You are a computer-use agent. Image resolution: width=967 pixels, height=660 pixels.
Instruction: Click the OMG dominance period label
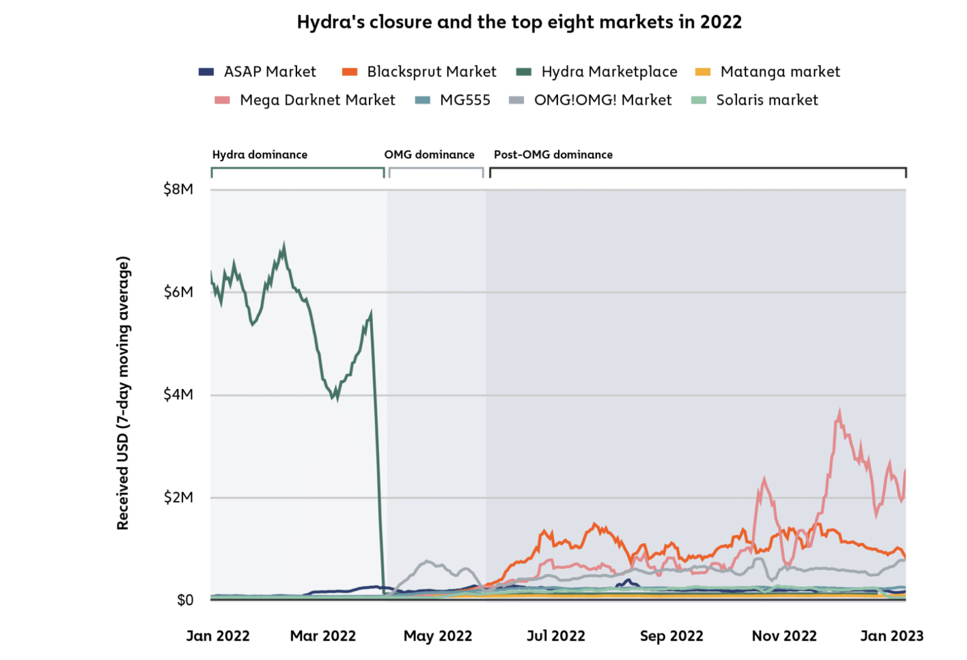point(429,155)
